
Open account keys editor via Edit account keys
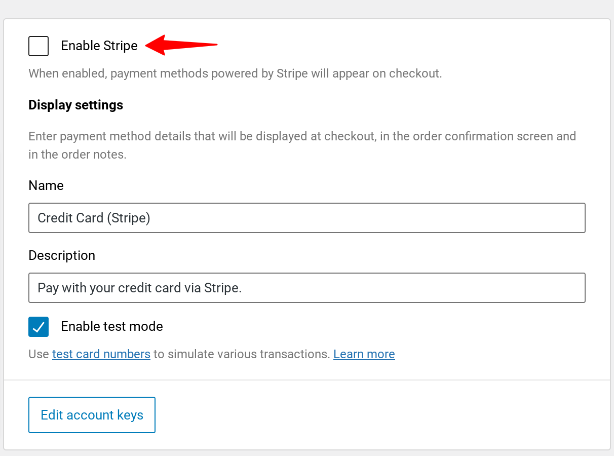point(92,414)
